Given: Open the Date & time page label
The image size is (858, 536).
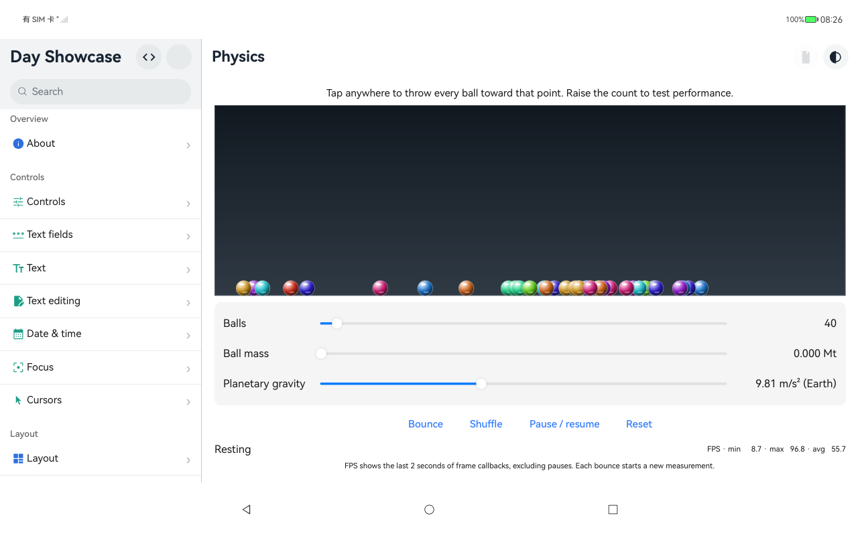Looking at the screenshot, I should click(54, 334).
